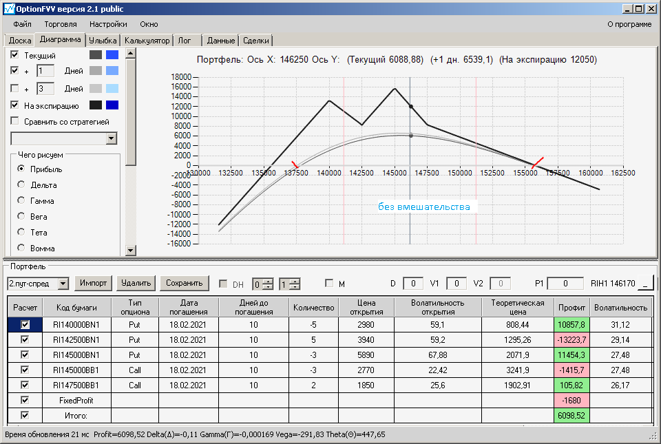
Task: Toggle the Текущий checkbox
Action: [x=15, y=54]
